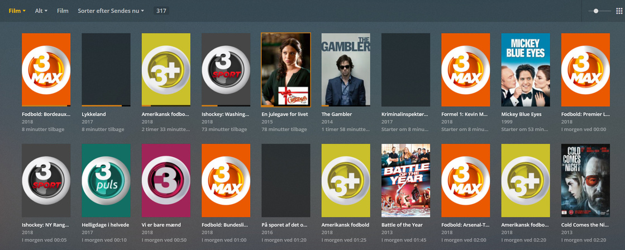Click "I morgen ved 01:00" text

pos(225,240)
